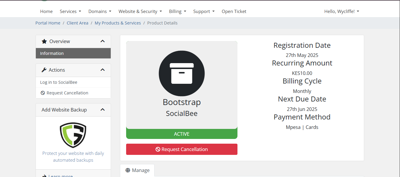Click the Mpesa | Cards payment method text
This screenshot has height=177, width=400.
pos(302,127)
